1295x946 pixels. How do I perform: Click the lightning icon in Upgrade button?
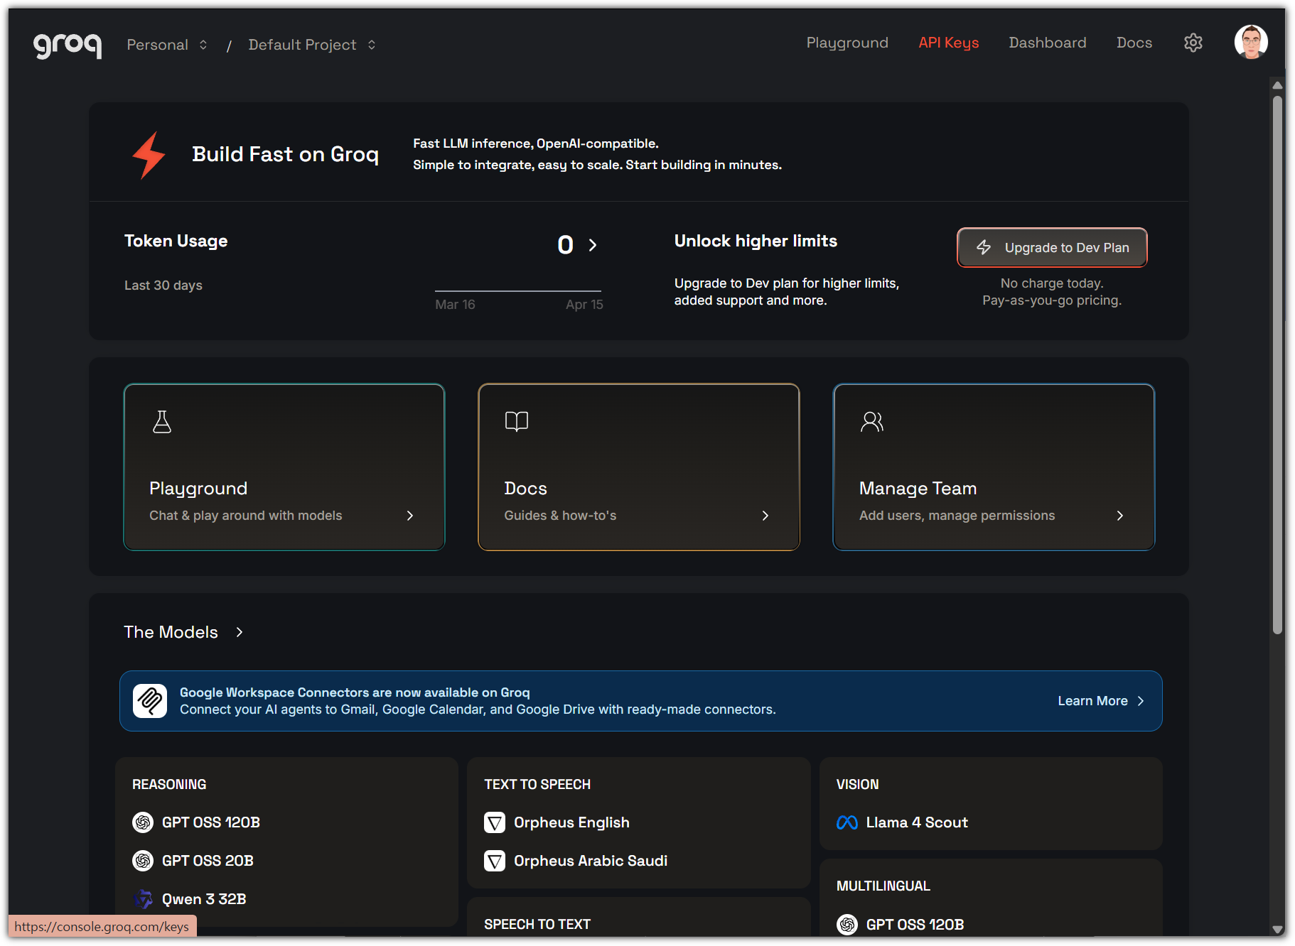pos(984,247)
